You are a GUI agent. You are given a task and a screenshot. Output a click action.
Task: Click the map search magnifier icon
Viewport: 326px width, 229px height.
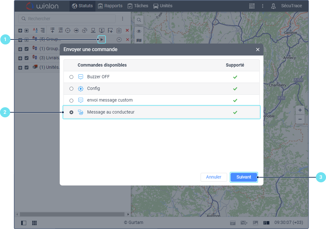(x=139, y=20)
